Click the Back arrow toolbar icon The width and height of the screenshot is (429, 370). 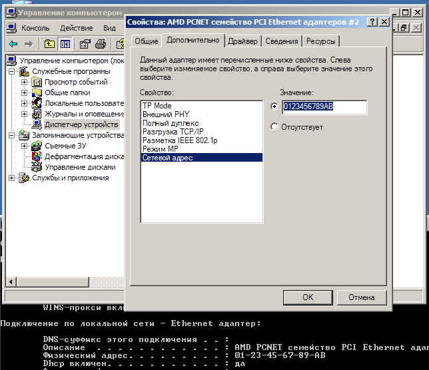[13, 44]
